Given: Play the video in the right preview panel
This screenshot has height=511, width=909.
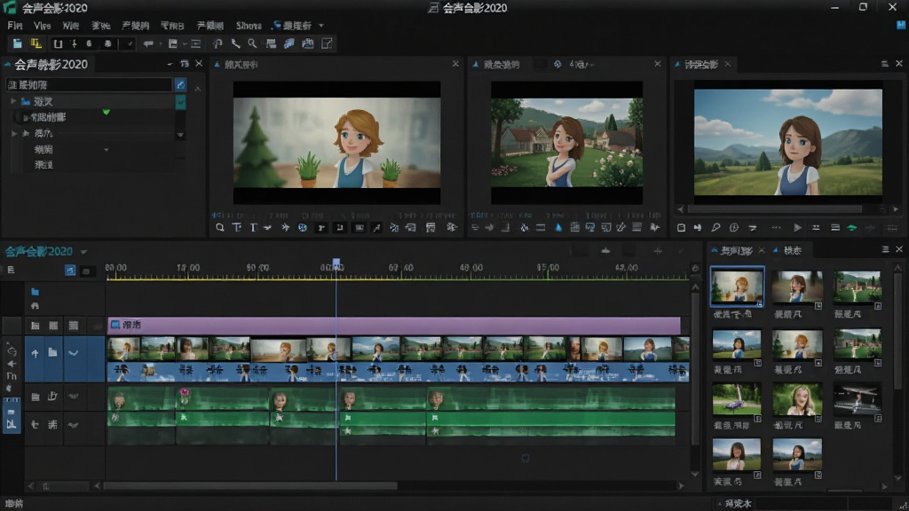Looking at the screenshot, I should 798,228.
